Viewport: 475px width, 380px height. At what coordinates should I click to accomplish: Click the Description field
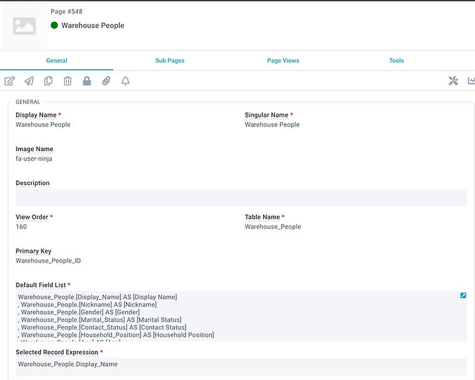(241, 198)
